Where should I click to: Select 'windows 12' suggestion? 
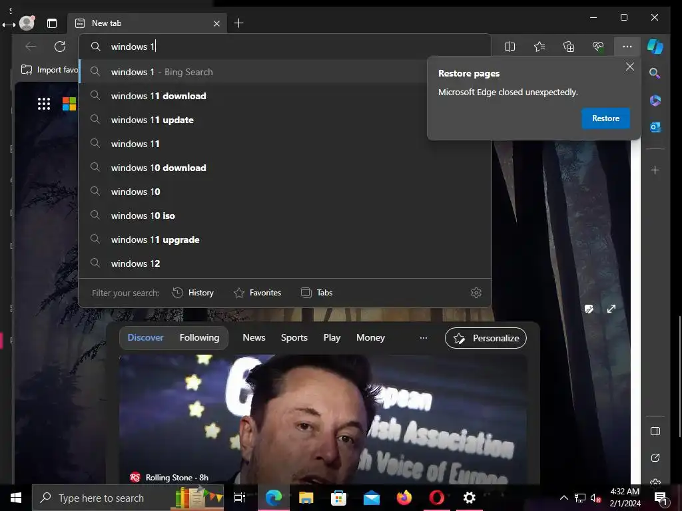[285, 263]
